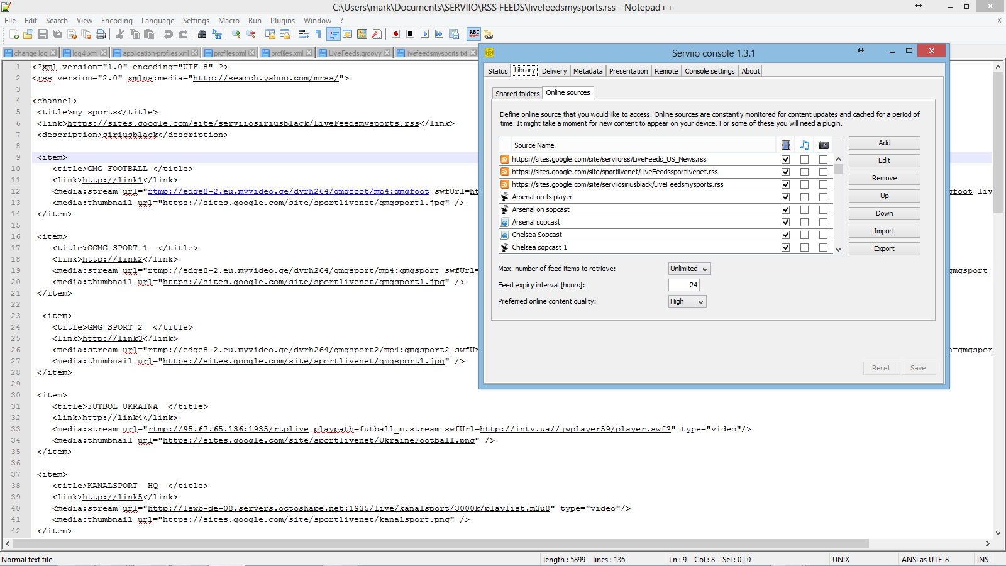This screenshot has width=1006, height=566.
Task: Click the Cut scissors icon
Action: 119,34
